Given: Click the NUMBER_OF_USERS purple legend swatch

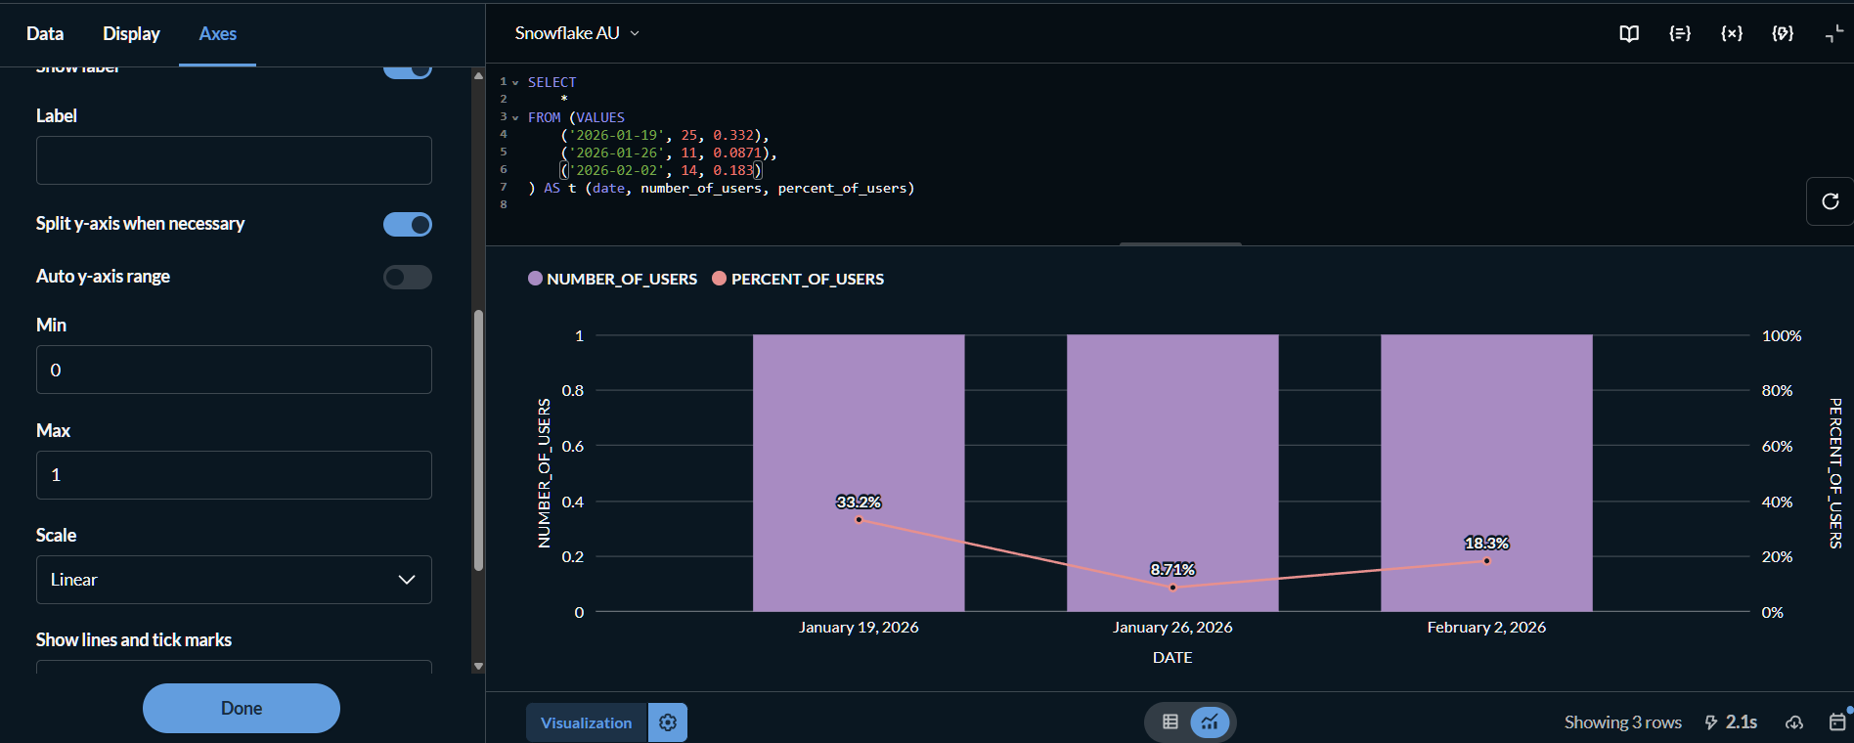Looking at the screenshot, I should pyautogui.click(x=535, y=279).
